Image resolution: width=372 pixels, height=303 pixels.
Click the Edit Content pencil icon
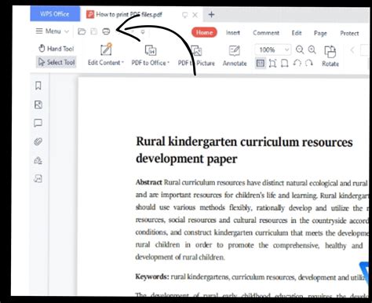point(106,49)
